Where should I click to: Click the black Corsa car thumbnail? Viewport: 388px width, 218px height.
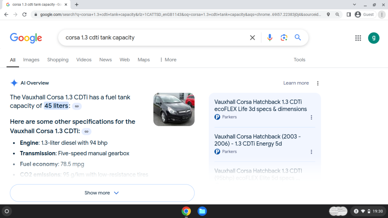tap(174, 109)
